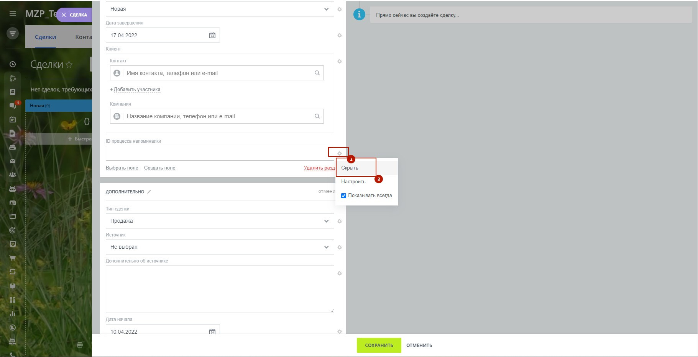Open calendar picker for Дата завершения
The width and height of the screenshot is (698, 357).
tap(212, 35)
